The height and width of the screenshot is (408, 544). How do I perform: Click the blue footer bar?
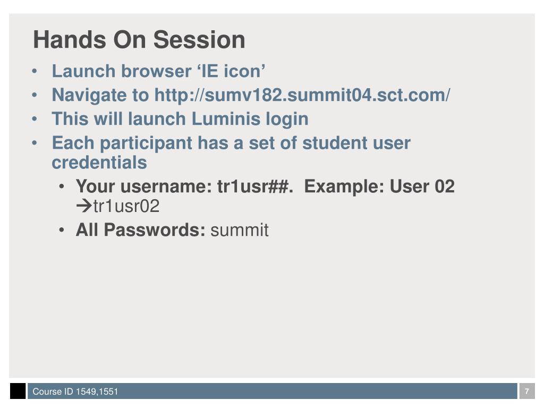[x=273, y=391]
